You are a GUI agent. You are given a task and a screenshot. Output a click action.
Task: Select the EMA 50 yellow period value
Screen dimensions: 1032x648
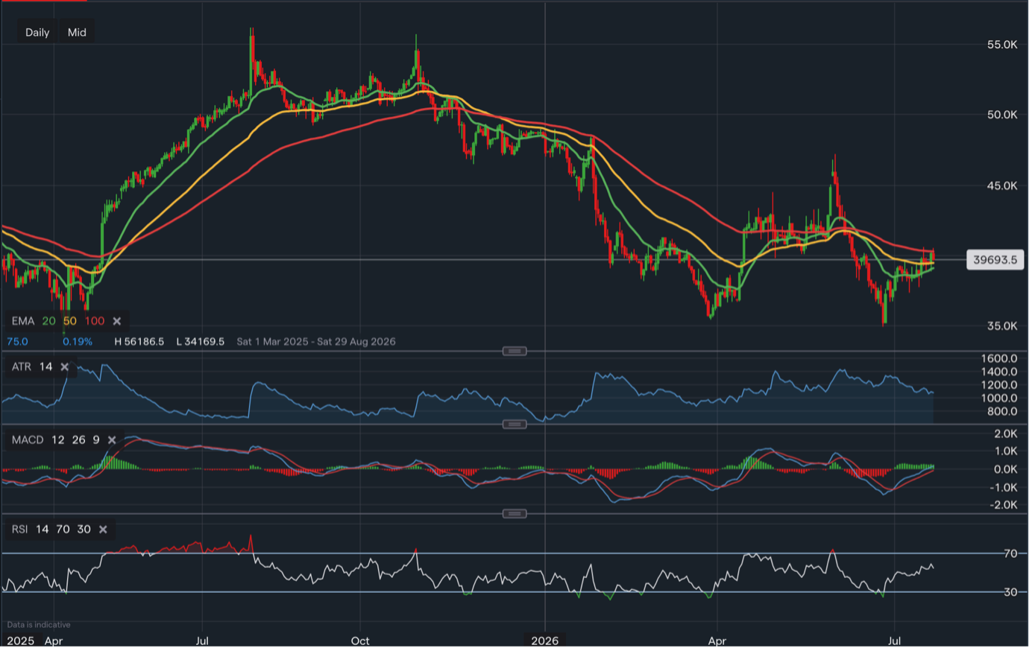(69, 321)
